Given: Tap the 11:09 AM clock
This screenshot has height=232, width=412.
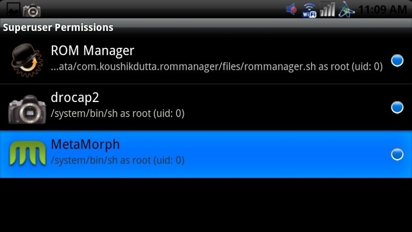Looking at the screenshot, I should (383, 10).
